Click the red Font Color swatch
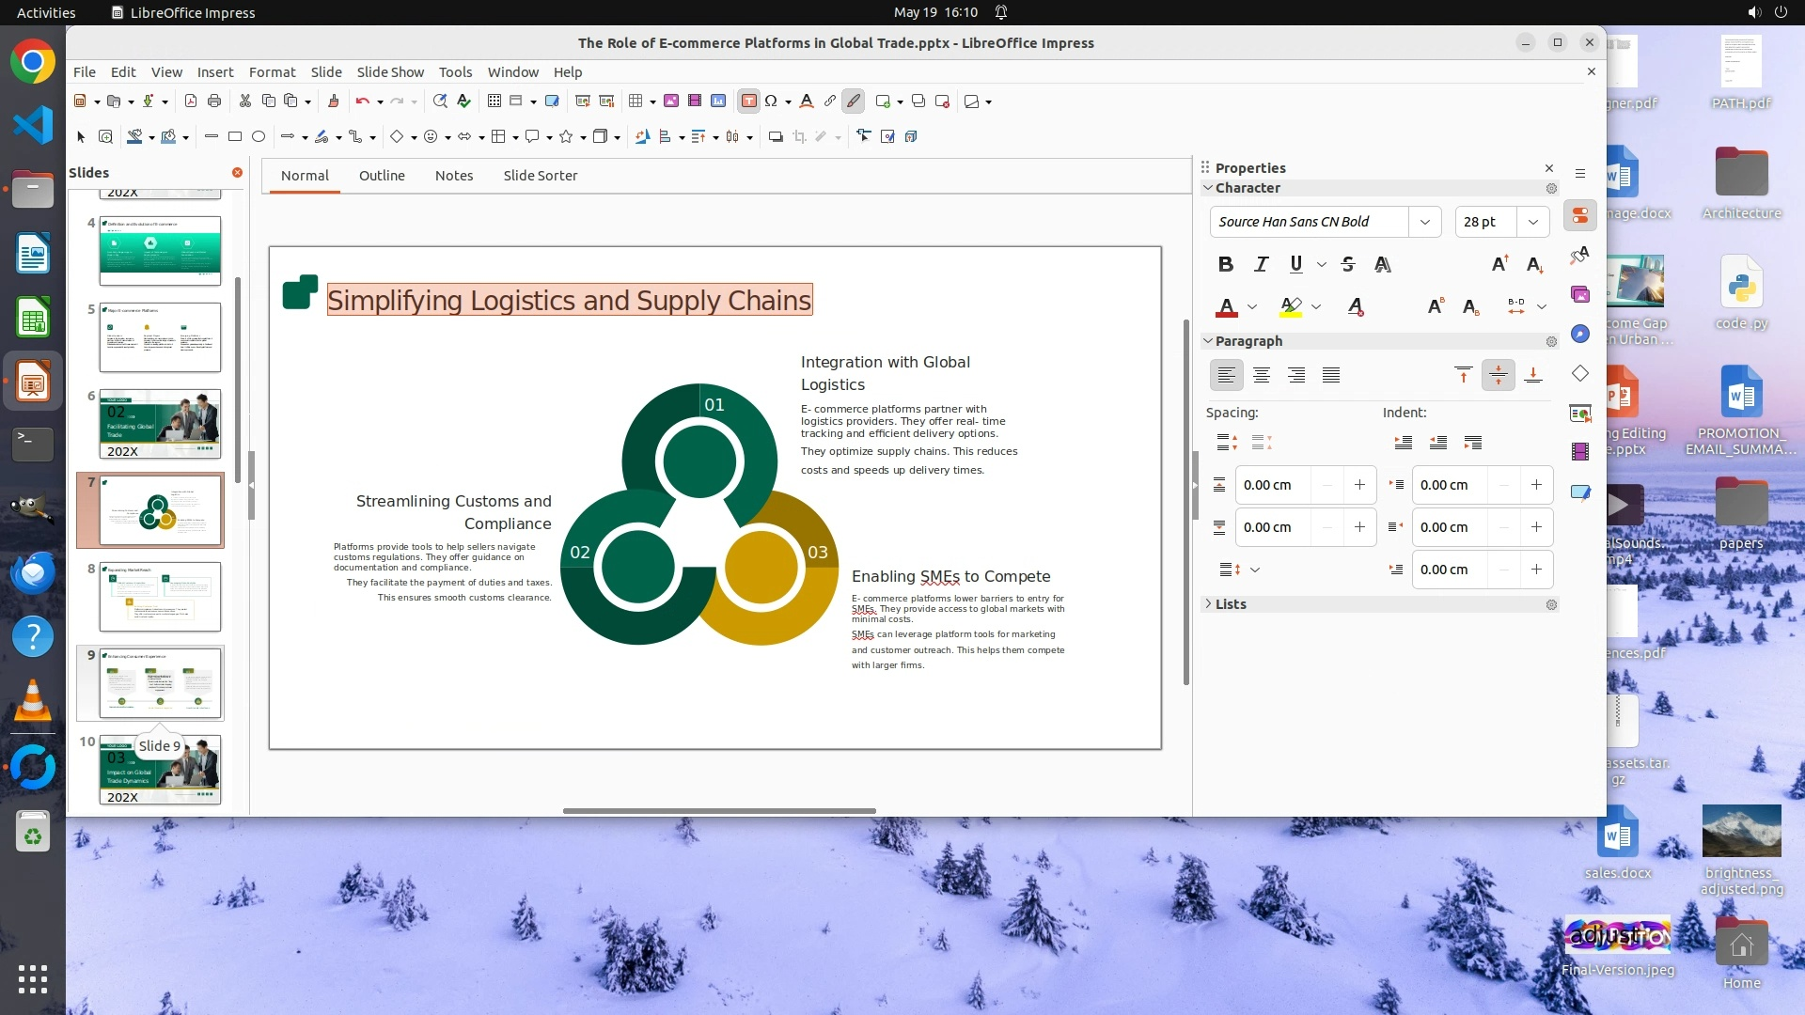 coord(1226,307)
